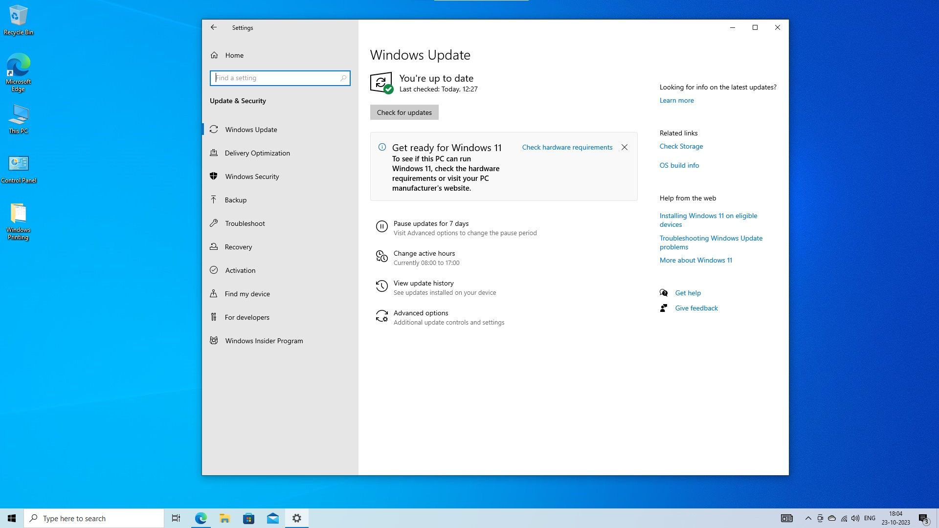Click the Windows Security shield icon
Image resolution: width=939 pixels, height=528 pixels.
pyautogui.click(x=214, y=176)
